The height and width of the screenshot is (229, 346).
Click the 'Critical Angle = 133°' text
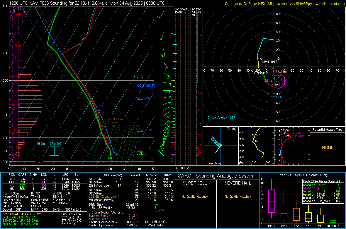[x=221, y=118]
